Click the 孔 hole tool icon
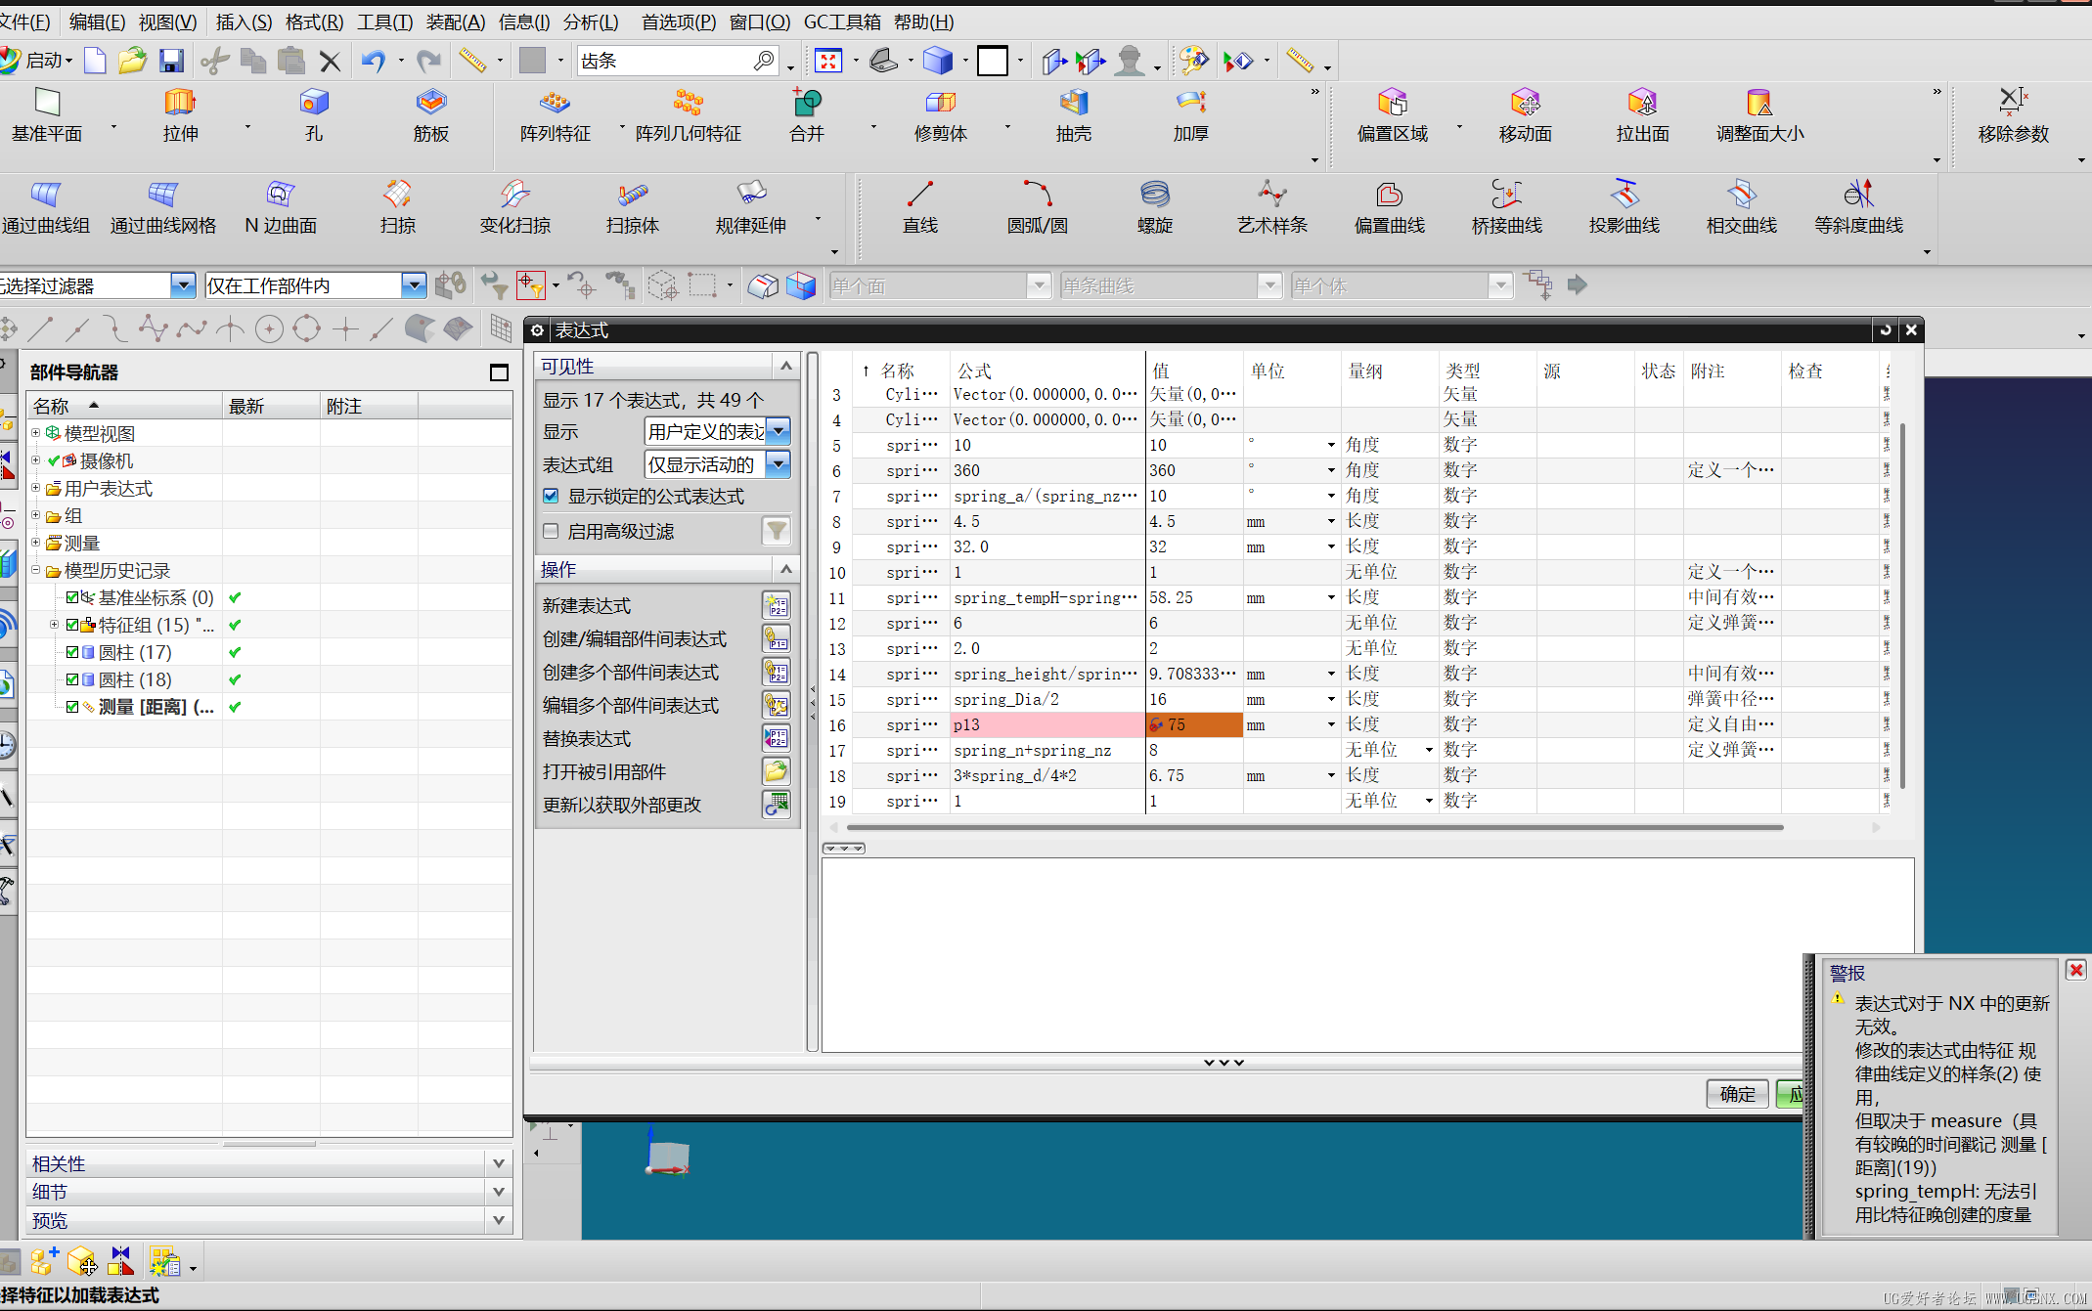Viewport: 2092px width, 1311px height. 313,102
